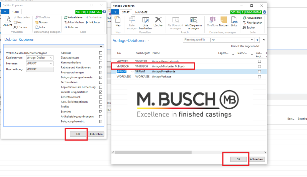The image size is (307, 177).
Task: Click Neu in Debitor Kopieren Verwalten group
Action: tap(18, 22)
